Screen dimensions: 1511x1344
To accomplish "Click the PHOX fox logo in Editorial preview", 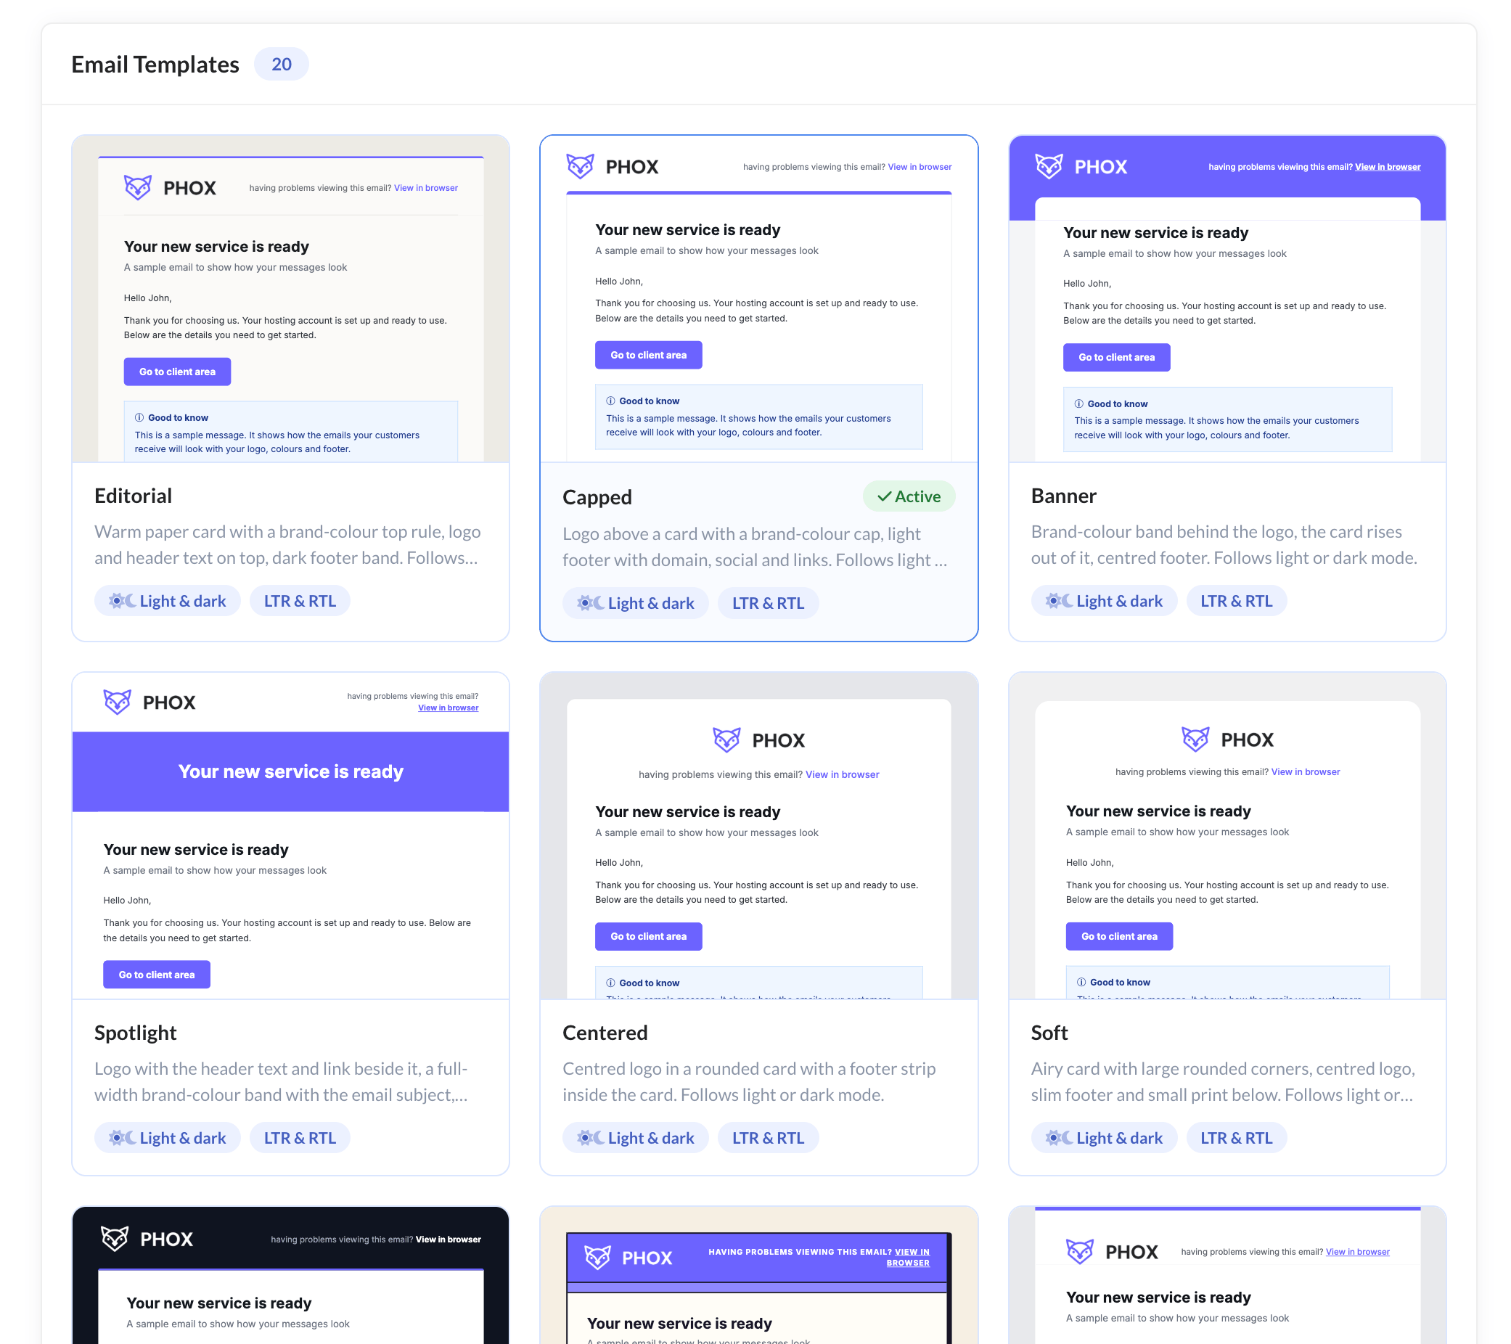I will tap(137, 188).
